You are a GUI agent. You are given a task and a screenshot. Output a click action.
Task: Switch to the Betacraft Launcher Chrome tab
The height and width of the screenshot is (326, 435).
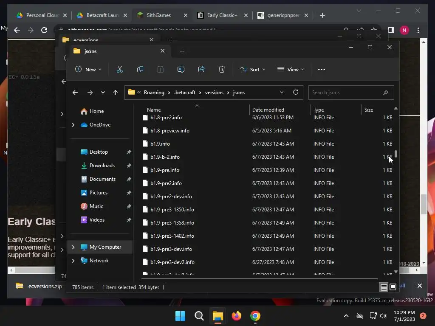click(102, 15)
